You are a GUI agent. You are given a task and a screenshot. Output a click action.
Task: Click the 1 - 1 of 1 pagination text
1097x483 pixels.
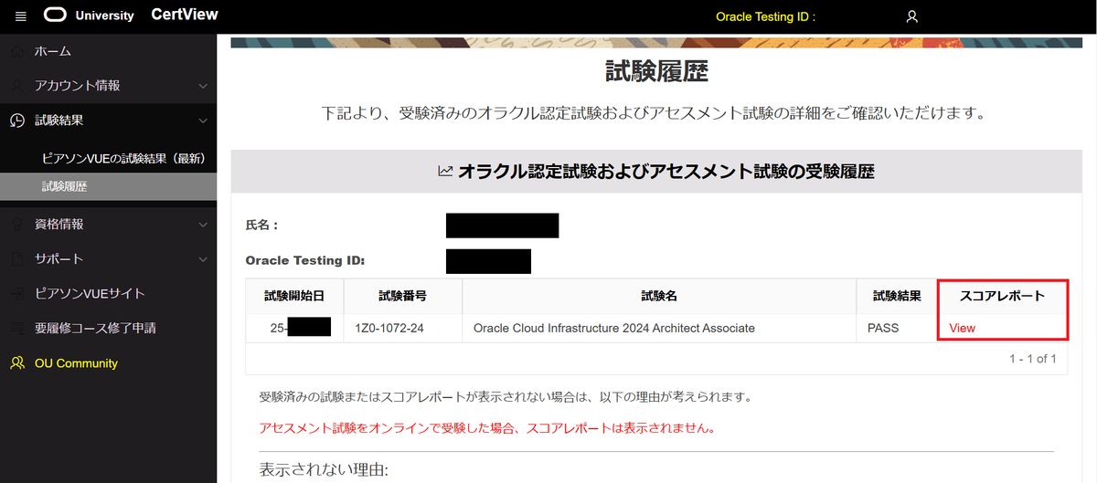tap(1033, 359)
